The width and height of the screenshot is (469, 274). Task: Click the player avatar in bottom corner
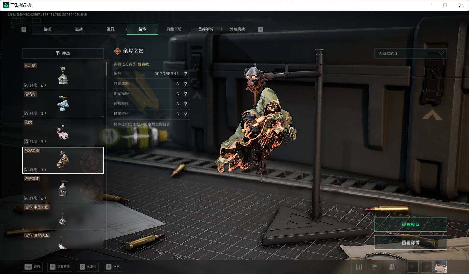[441, 267]
